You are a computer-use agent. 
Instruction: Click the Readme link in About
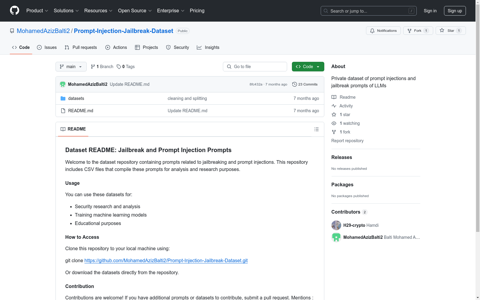(347, 97)
